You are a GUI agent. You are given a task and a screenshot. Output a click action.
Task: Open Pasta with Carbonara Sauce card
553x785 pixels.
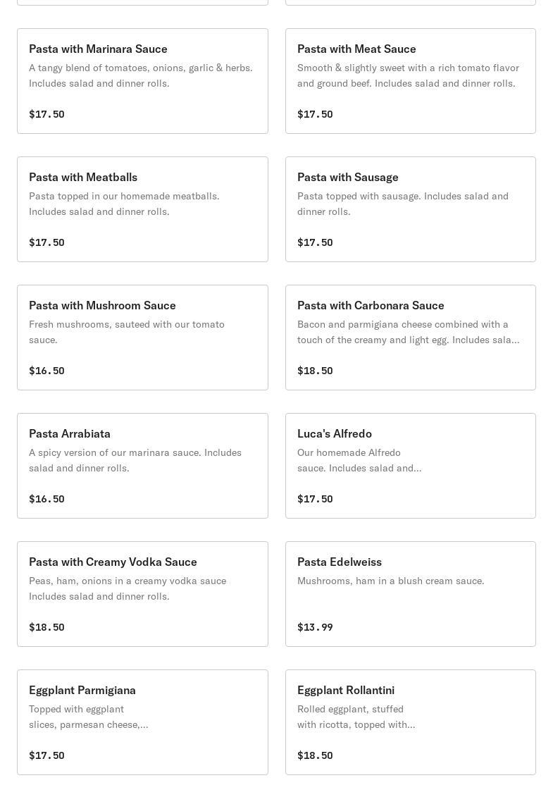coord(411,338)
